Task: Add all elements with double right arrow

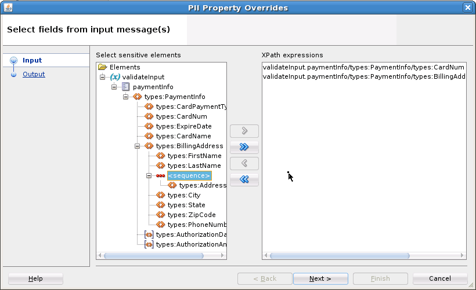Action: [x=244, y=147]
